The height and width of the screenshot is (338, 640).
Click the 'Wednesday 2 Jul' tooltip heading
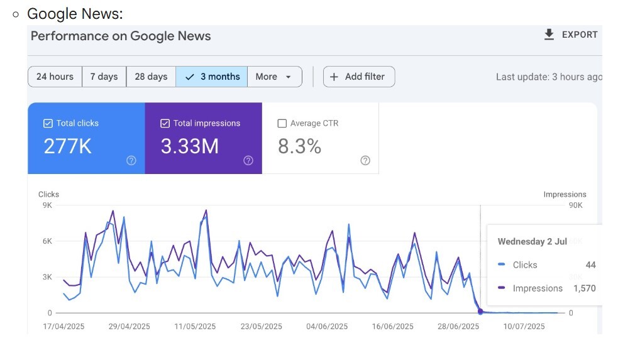532,241
